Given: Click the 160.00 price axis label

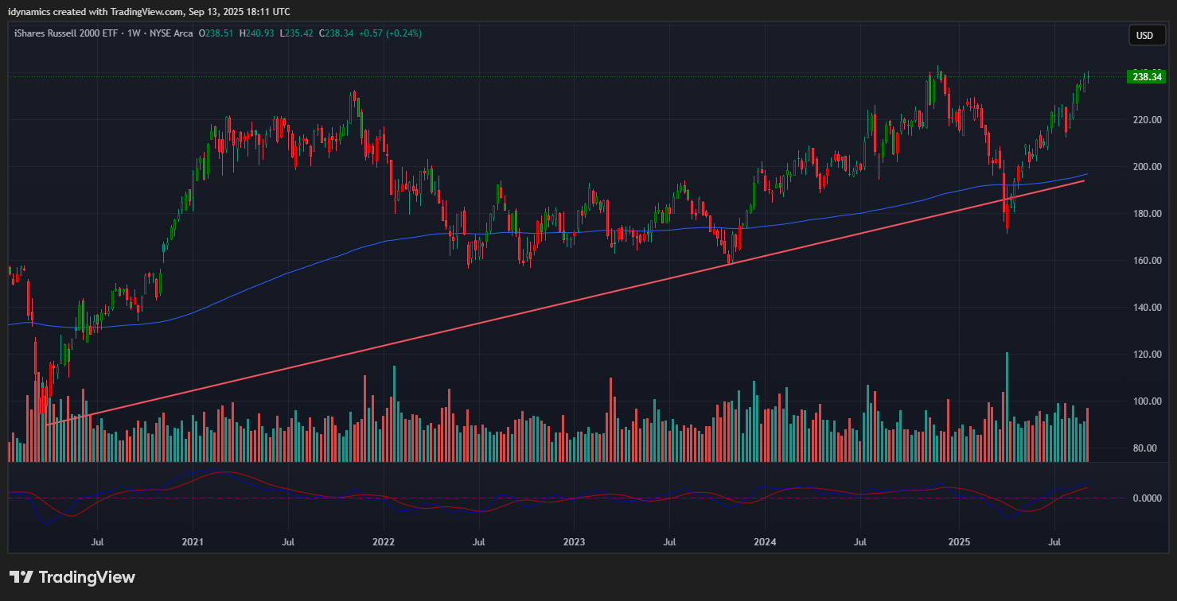Looking at the screenshot, I should point(1148,261).
